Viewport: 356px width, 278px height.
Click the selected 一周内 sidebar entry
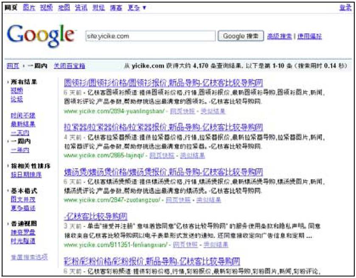(x=21, y=141)
